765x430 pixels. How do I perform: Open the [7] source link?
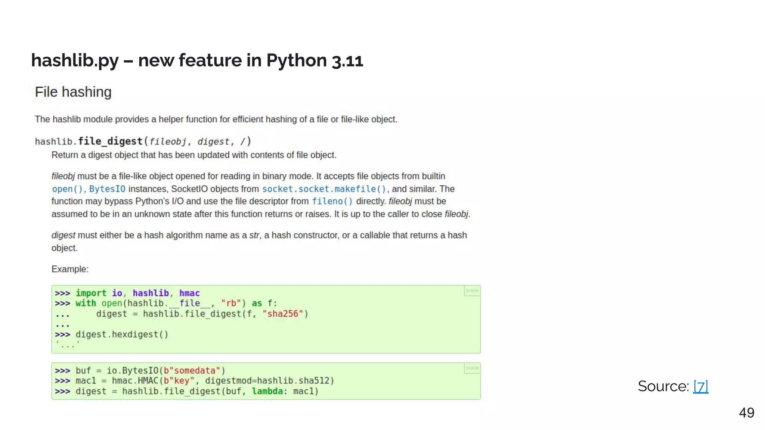click(700, 386)
